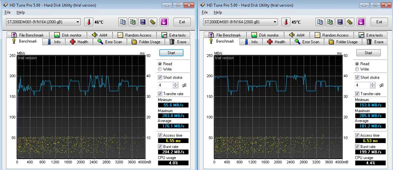The image size is (393, 170).
Task: Open the File menu in left window
Action: pyautogui.click(x=7, y=12)
